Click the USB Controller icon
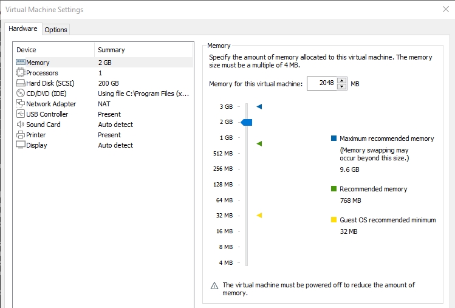 [x=20, y=114]
